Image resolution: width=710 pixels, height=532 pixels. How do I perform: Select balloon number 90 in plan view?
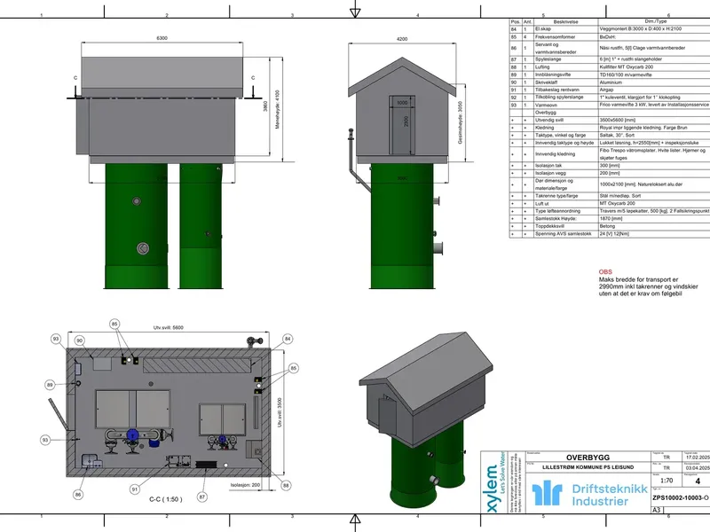(x=80, y=340)
